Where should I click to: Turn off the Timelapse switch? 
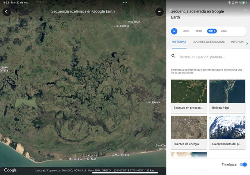coord(243,164)
